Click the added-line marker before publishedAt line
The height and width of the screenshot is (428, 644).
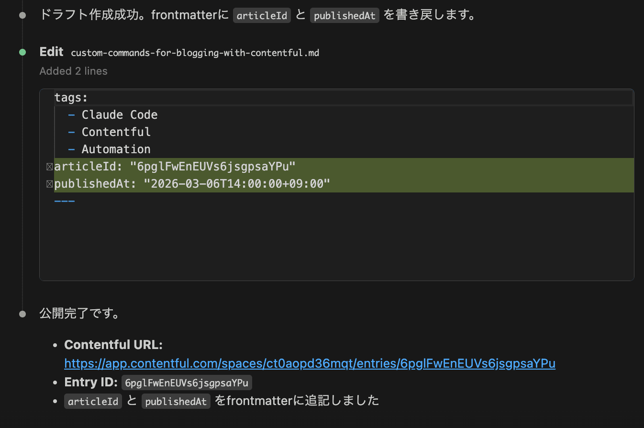coord(49,184)
